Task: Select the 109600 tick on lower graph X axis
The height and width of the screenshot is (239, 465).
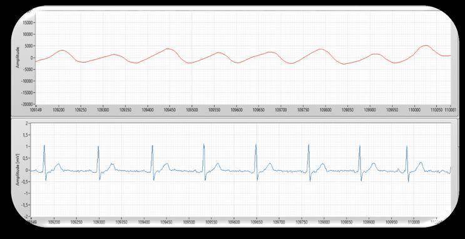Action: click(x=234, y=221)
